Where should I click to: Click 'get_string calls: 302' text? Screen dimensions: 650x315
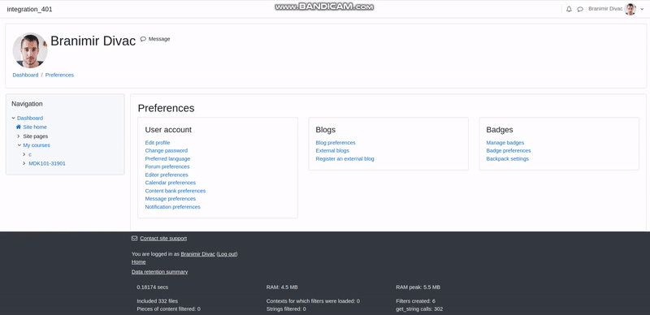pyautogui.click(x=419, y=309)
